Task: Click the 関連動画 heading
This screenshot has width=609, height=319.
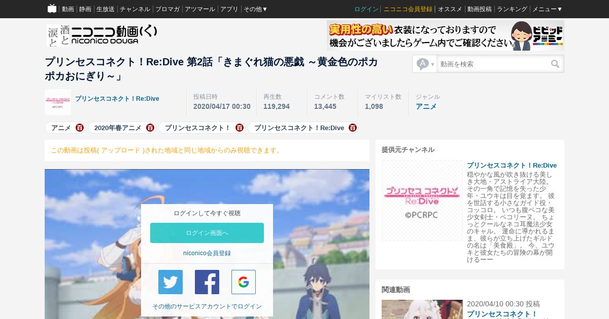Action: pos(396,290)
